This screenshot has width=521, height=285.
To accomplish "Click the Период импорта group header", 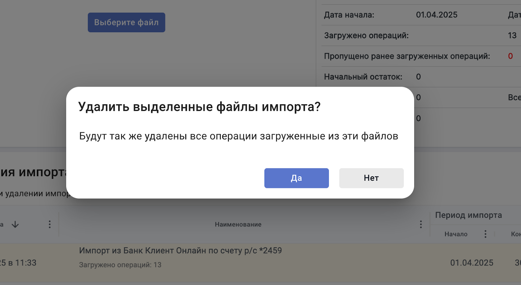I will tap(468, 215).
